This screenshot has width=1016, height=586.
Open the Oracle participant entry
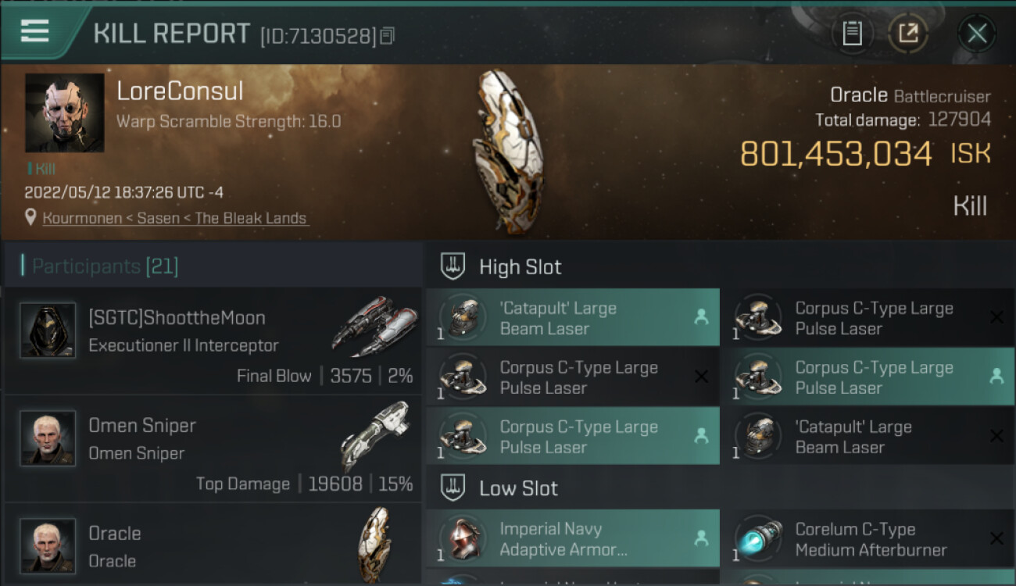[213, 545]
